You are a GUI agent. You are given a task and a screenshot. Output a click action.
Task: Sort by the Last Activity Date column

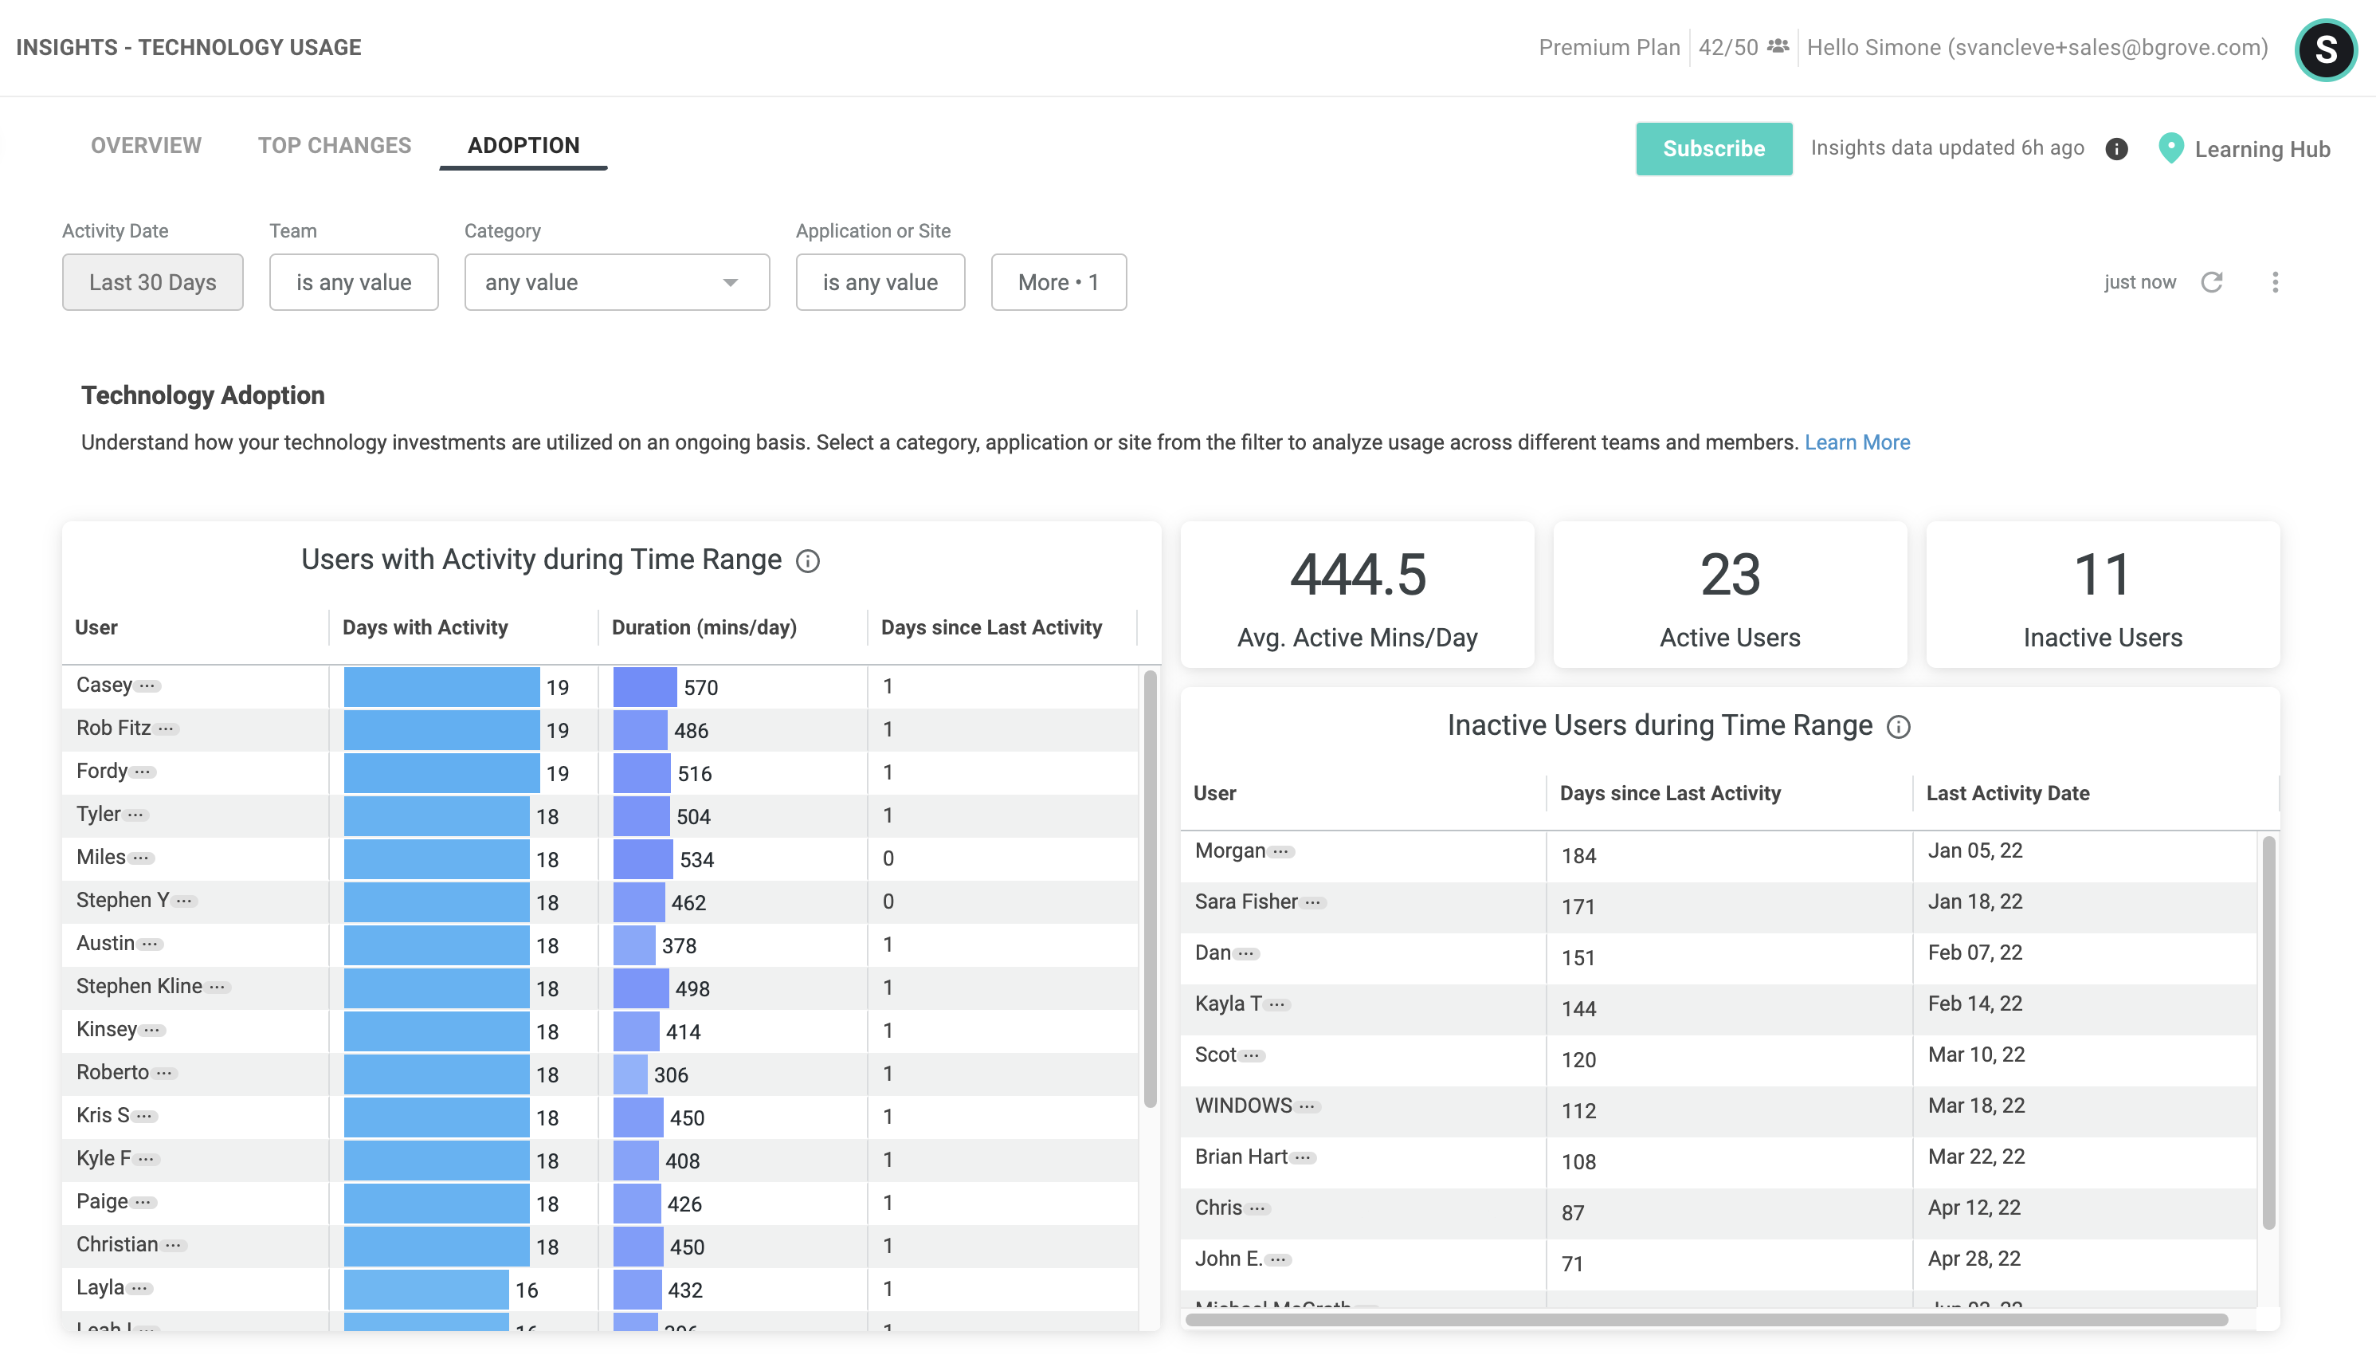tap(2008, 793)
